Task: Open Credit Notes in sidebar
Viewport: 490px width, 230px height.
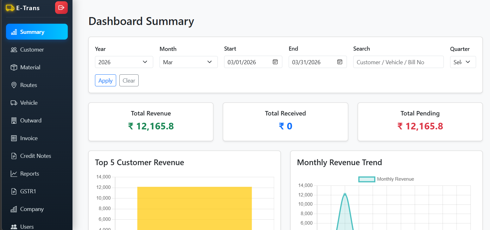Action: [x=37, y=156]
